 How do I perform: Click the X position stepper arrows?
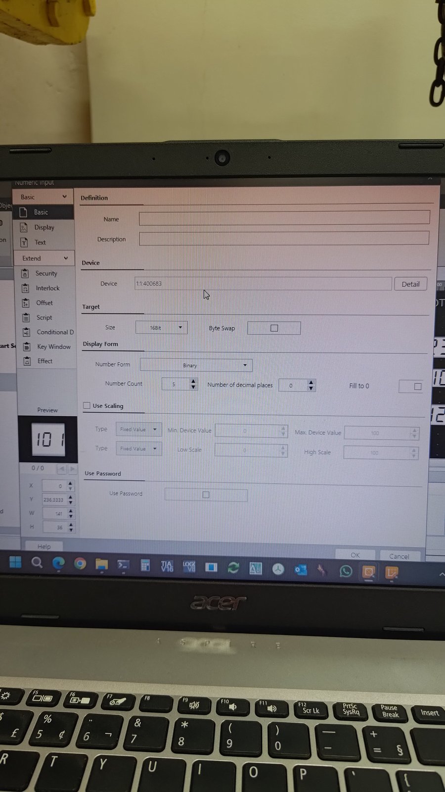(x=70, y=486)
